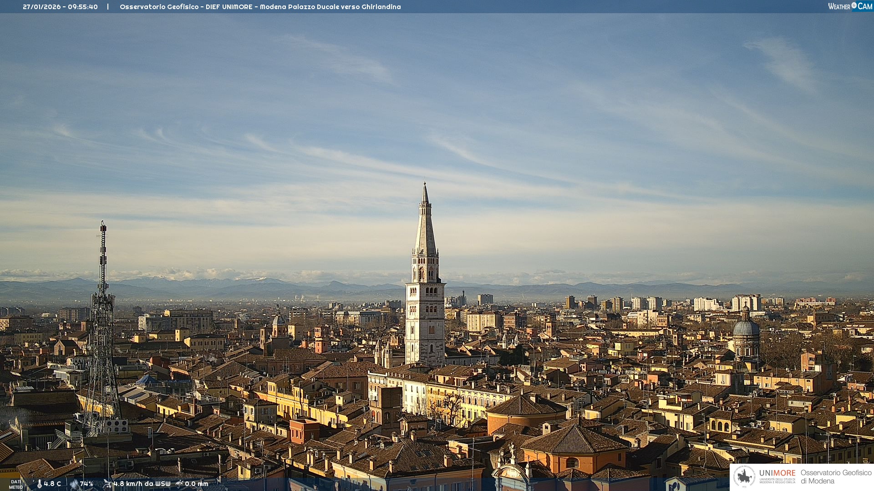Click Università degli Studi di Modena subtitle
The image size is (874, 491).
777,481
